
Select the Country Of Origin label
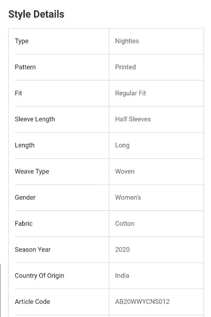39,276
